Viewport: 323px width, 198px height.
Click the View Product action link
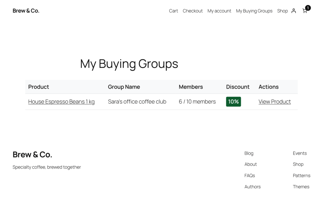point(275,102)
